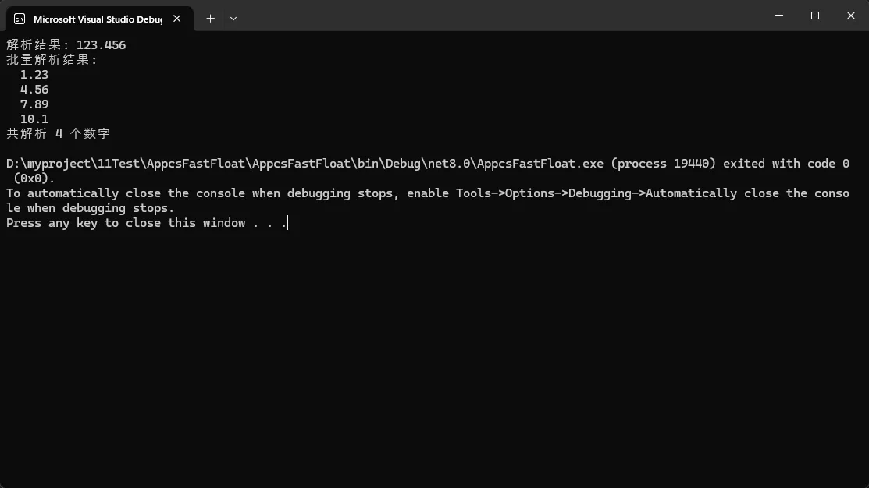This screenshot has width=869, height=488.
Task: Minimize the console window
Action: 780,16
